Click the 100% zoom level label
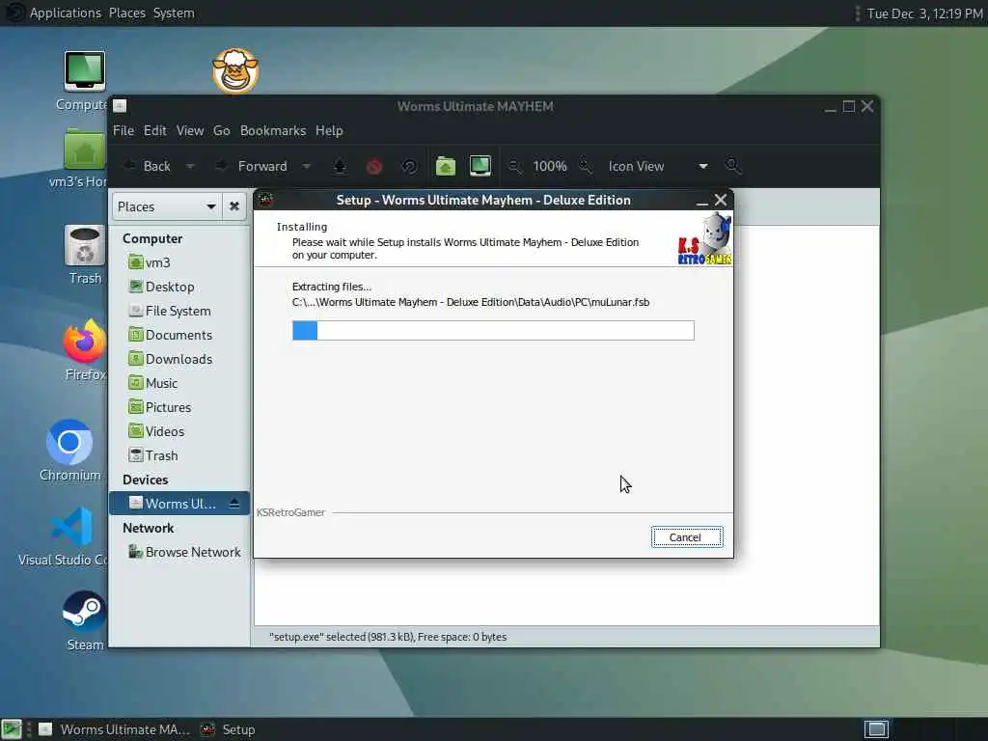The image size is (988, 741). coord(549,166)
